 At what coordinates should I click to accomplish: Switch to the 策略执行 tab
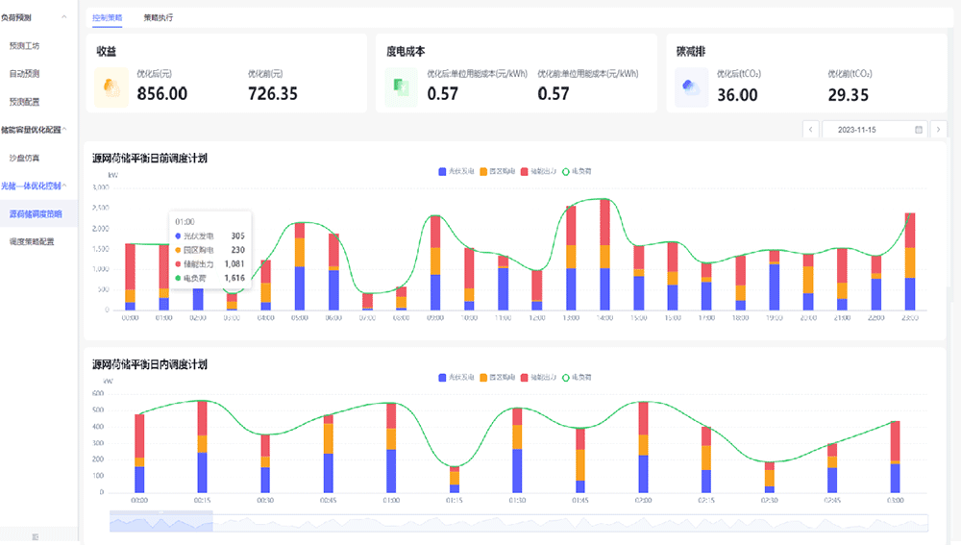point(159,17)
